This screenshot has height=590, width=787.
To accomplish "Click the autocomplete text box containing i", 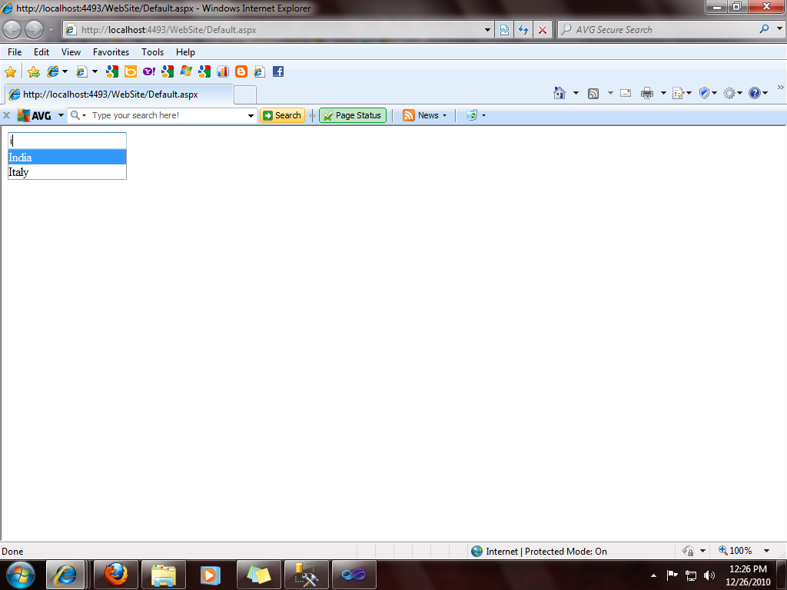I will (x=68, y=141).
